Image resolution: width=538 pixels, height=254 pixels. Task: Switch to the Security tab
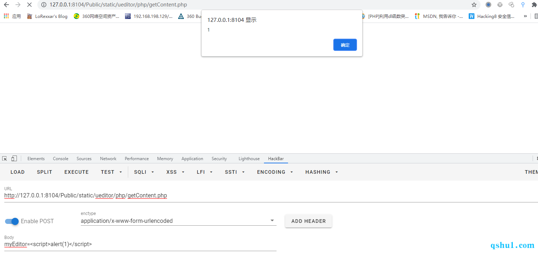click(219, 159)
